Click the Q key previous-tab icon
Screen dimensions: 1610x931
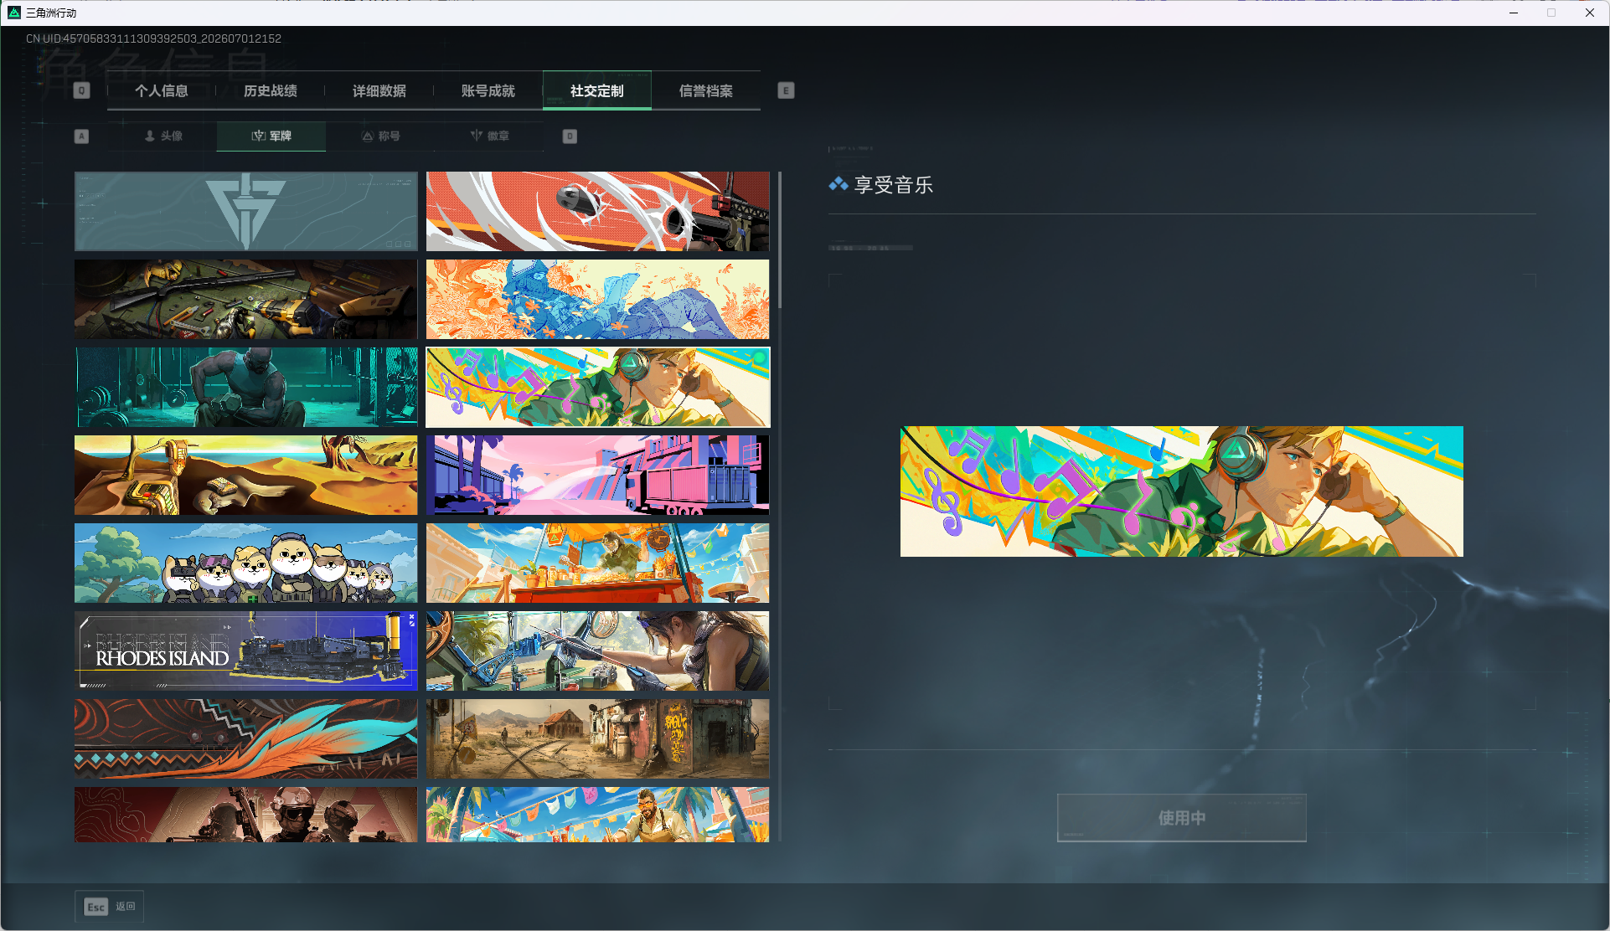(x=81, y=90)
